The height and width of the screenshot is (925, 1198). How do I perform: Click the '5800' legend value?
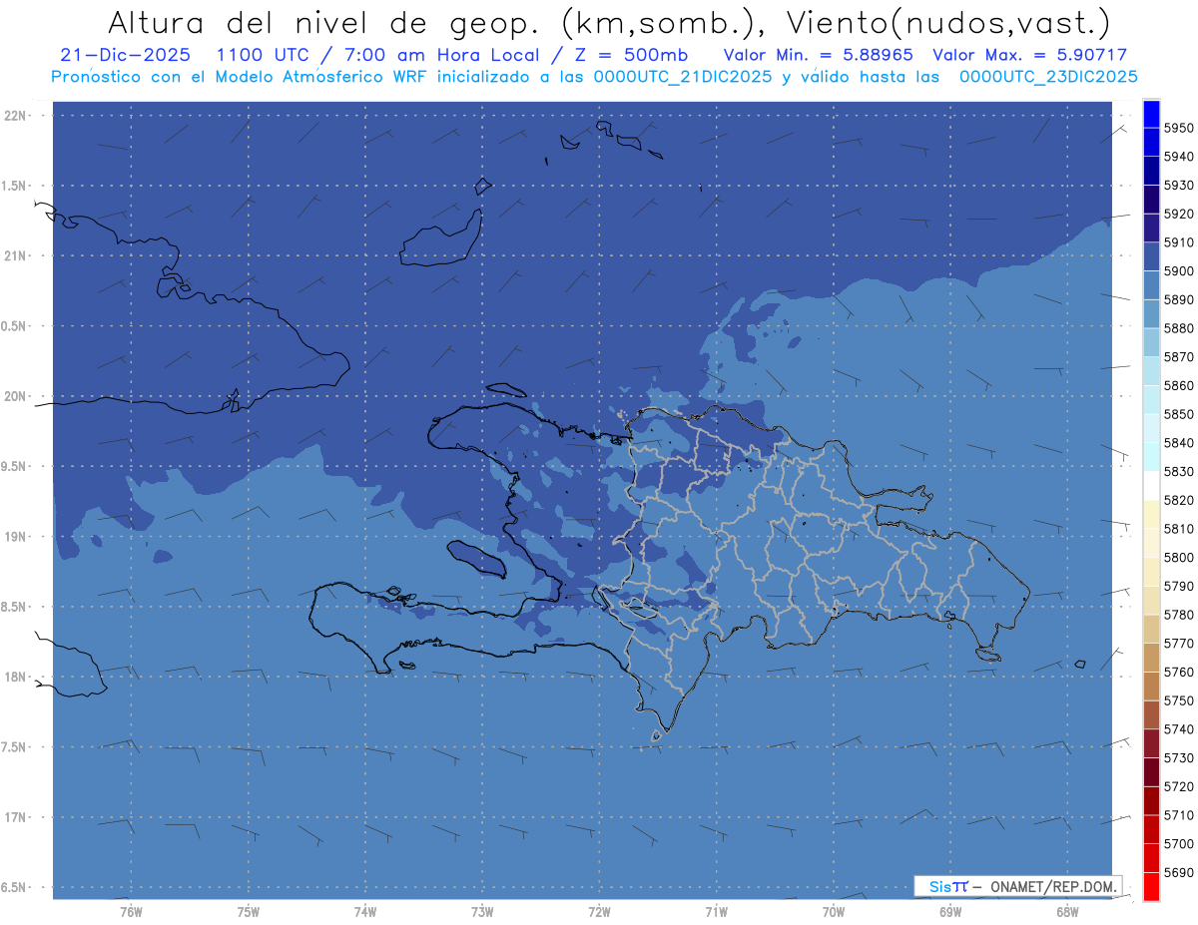(x=1178, y=558)
